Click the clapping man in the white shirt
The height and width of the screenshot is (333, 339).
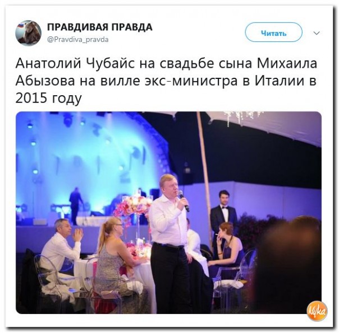pyautogui.click(x=62, y=250)
